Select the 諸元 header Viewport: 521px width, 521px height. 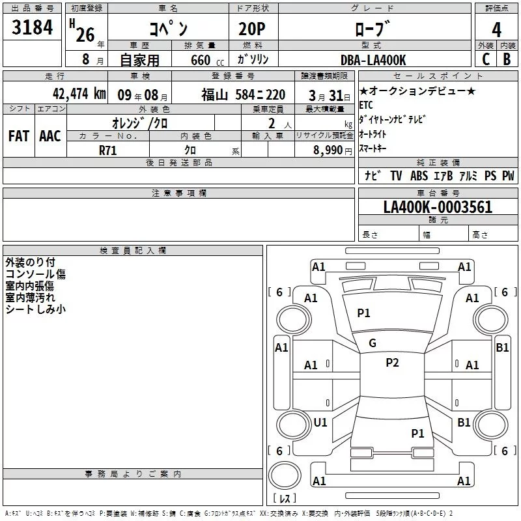coord(438,219)
